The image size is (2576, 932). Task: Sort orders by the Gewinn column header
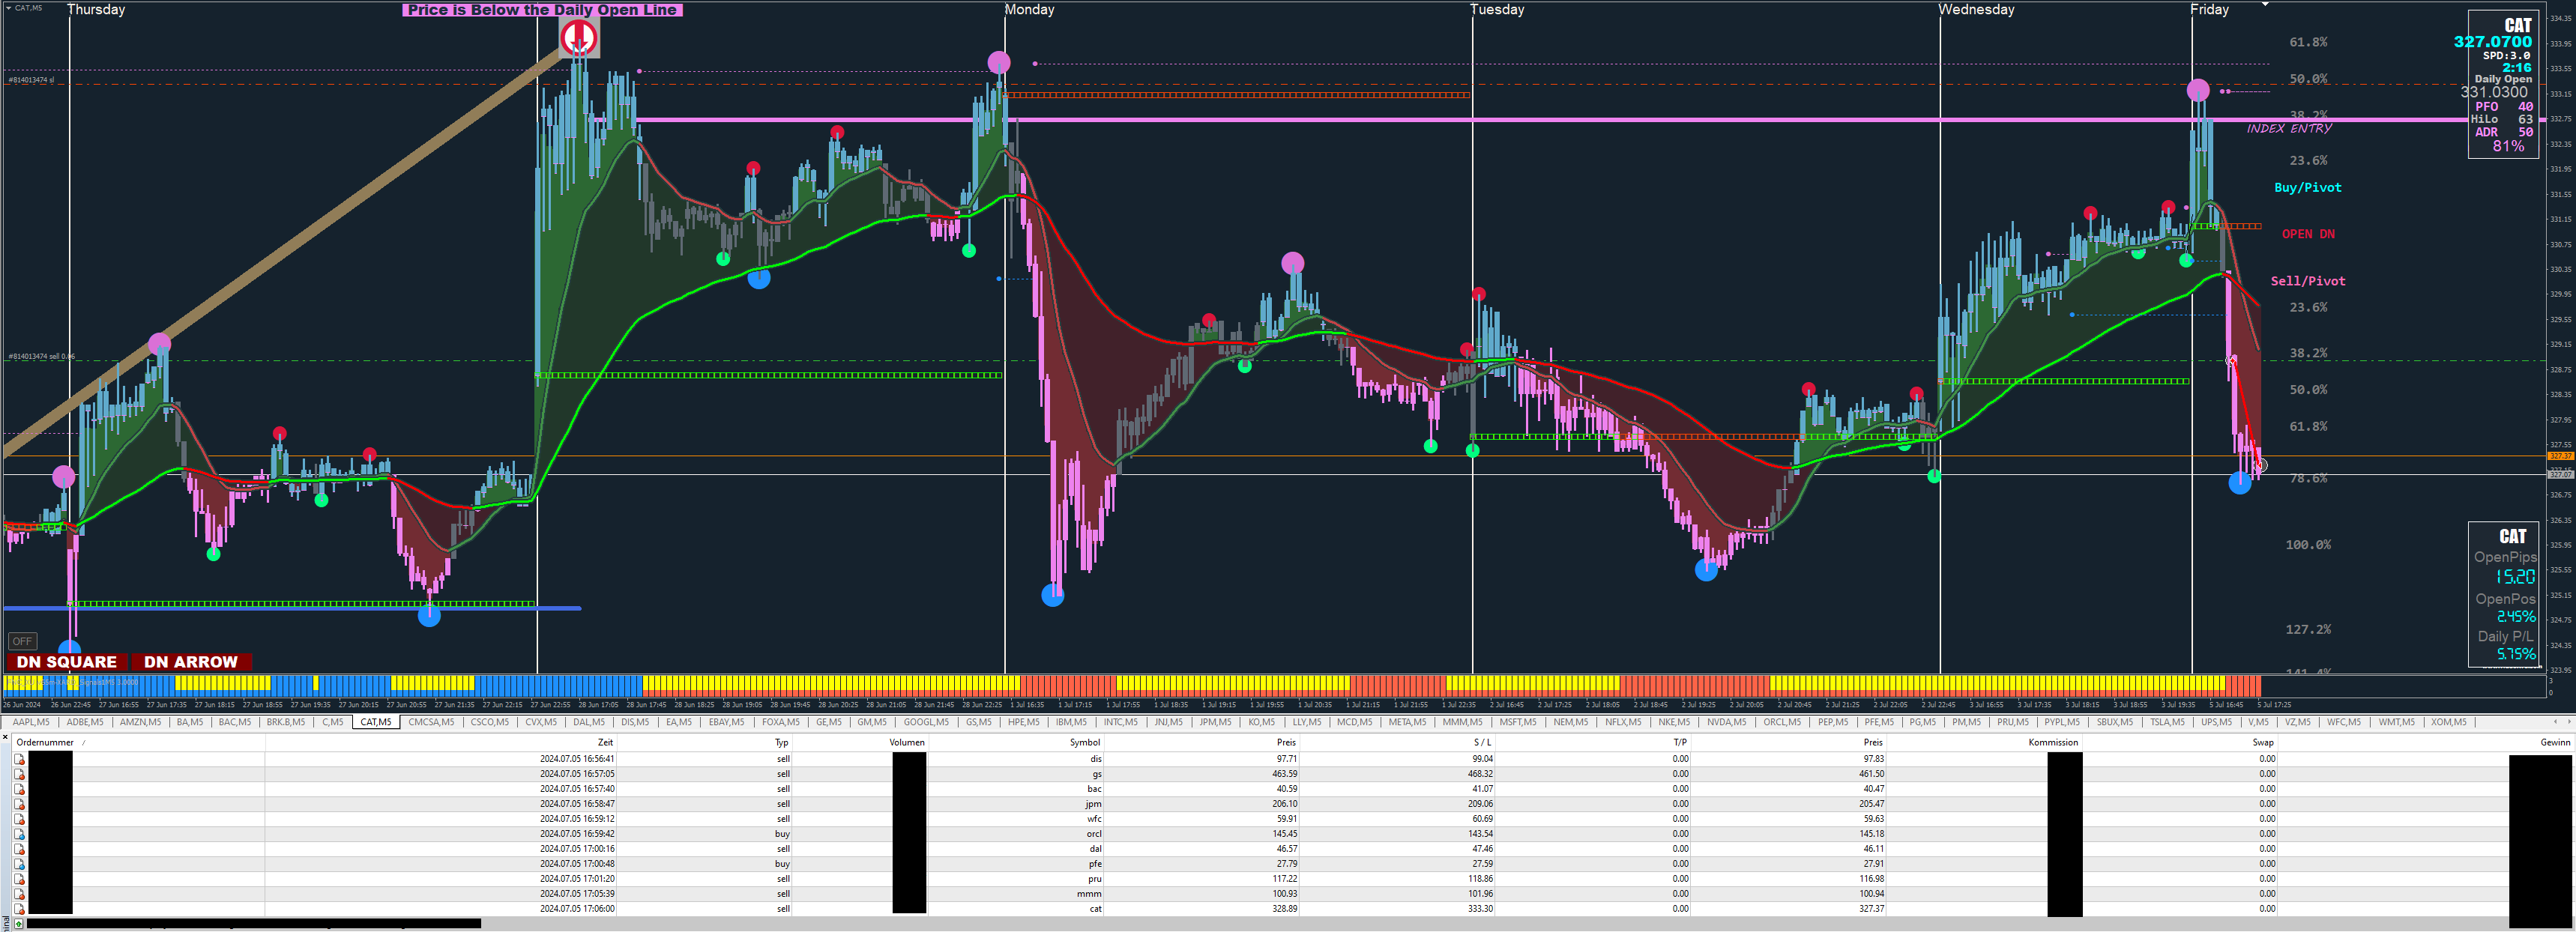click(2554, 742)
